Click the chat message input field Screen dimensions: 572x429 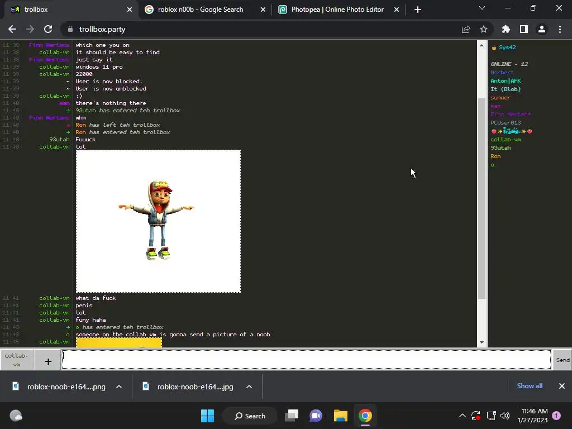306,360
